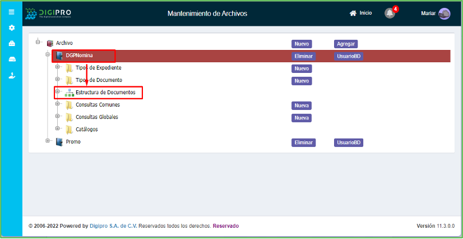Click Nuevo button for Archivo
463x239 pixels.
tap(302, 44)
